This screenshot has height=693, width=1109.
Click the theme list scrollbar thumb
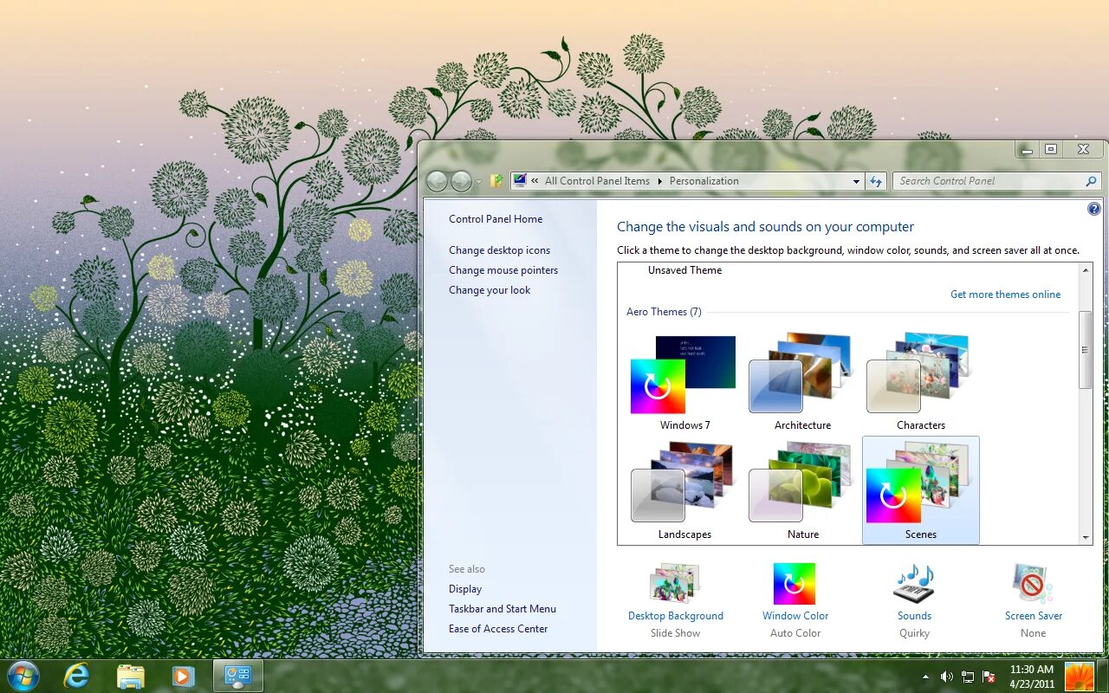[x=1086, y=349]
